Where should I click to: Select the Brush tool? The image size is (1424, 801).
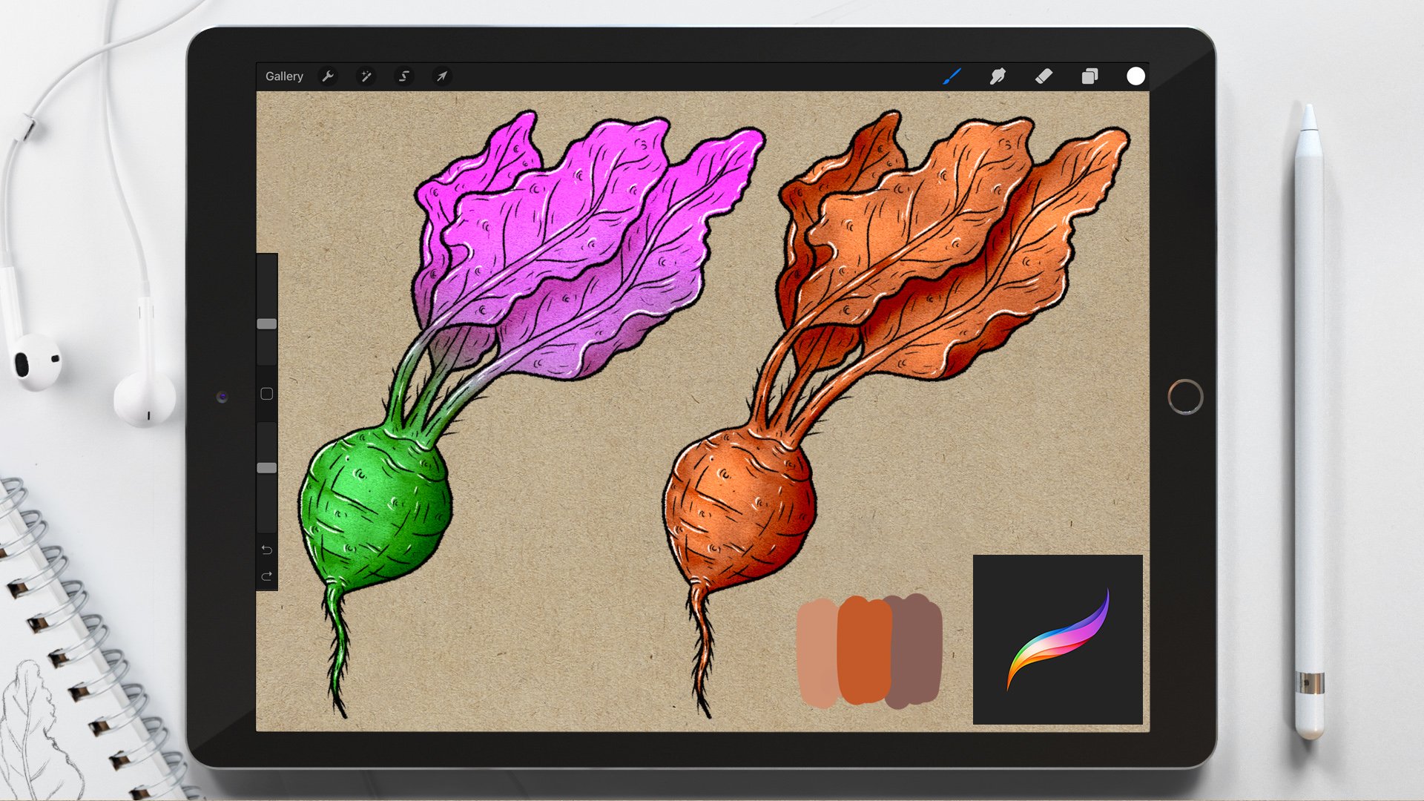pos(952,76)
